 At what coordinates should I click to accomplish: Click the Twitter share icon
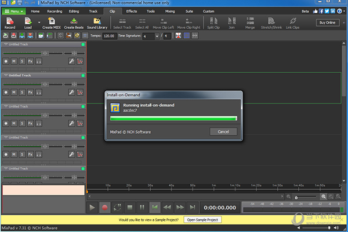pyautogui.click(x=327, y=11)
